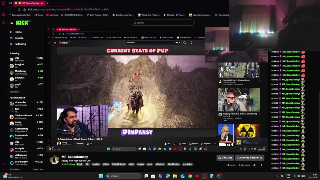Open the TopCartoons.TV bookmark
Screen dimensions: 320x180
pyautogui.click(x=123, y=15)
